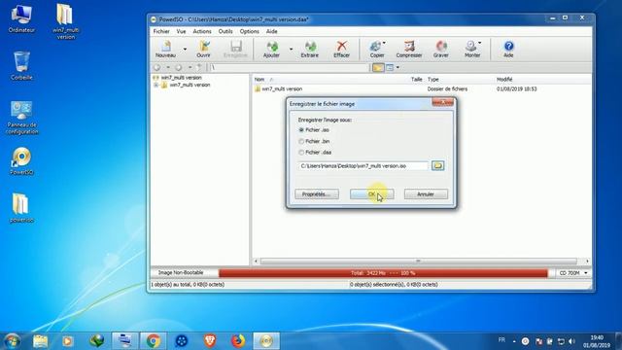Open Firefox from the taskbar

click(x=238, y=341)
